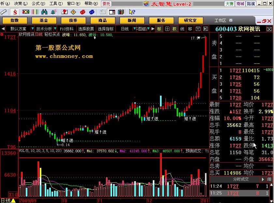Expand the 技术分析 dropdown arrow
This screenshot has height=203, width=274.
pos(55,28)
